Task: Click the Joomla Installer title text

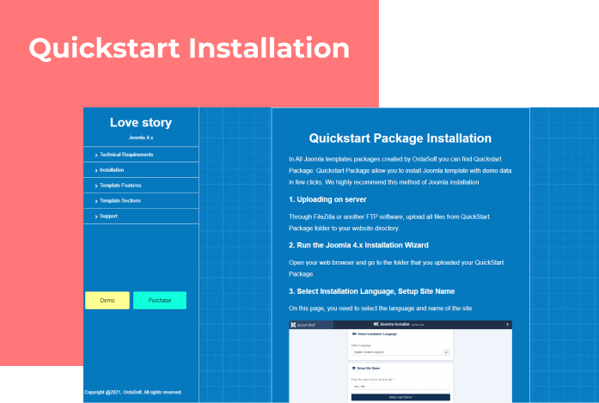Action: 394,324
